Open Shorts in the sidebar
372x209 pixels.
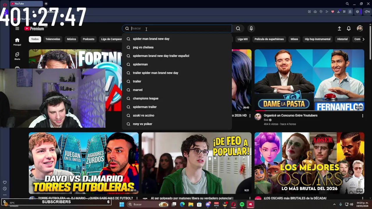click(x=17, y=56)
